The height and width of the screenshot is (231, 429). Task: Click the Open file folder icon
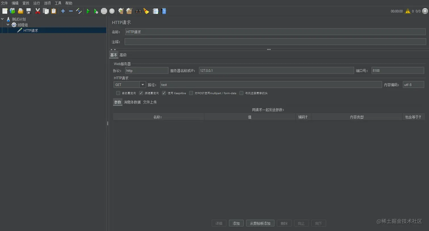(x=20, y=11)
